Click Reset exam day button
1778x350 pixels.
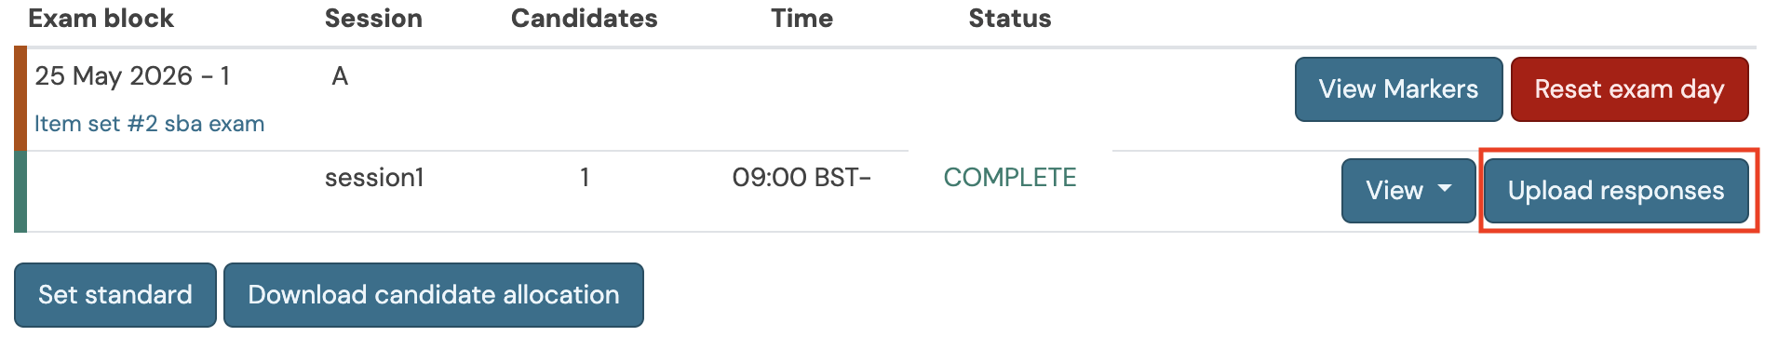coord(1629,89)
